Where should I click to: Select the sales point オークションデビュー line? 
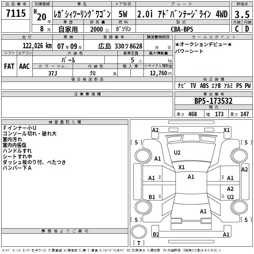click(204, 44)
